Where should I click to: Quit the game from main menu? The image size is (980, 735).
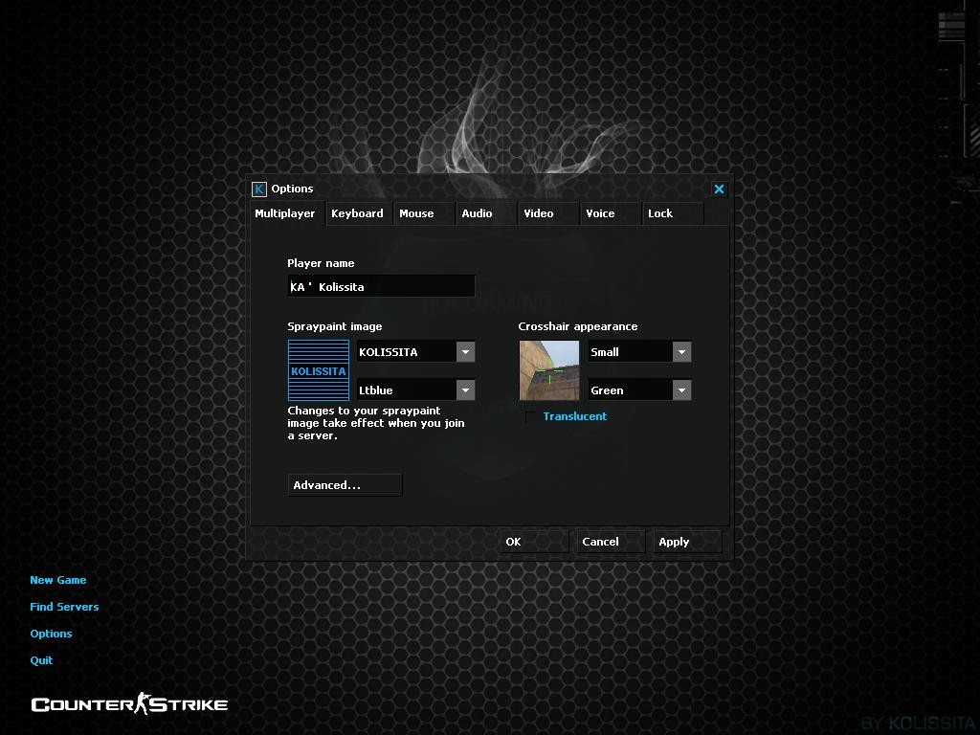pos(41,660)
